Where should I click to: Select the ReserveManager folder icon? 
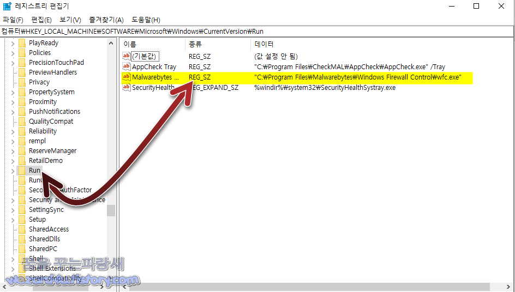click(22, 151)
